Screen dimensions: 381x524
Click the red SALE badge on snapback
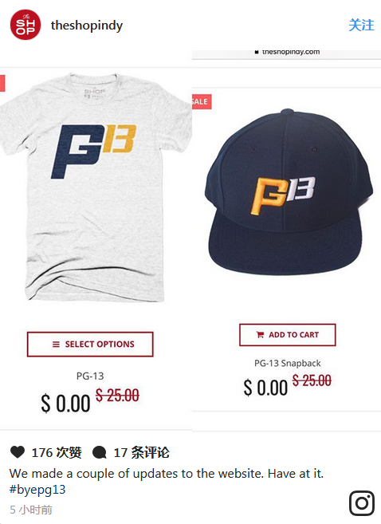click(202, 101)
